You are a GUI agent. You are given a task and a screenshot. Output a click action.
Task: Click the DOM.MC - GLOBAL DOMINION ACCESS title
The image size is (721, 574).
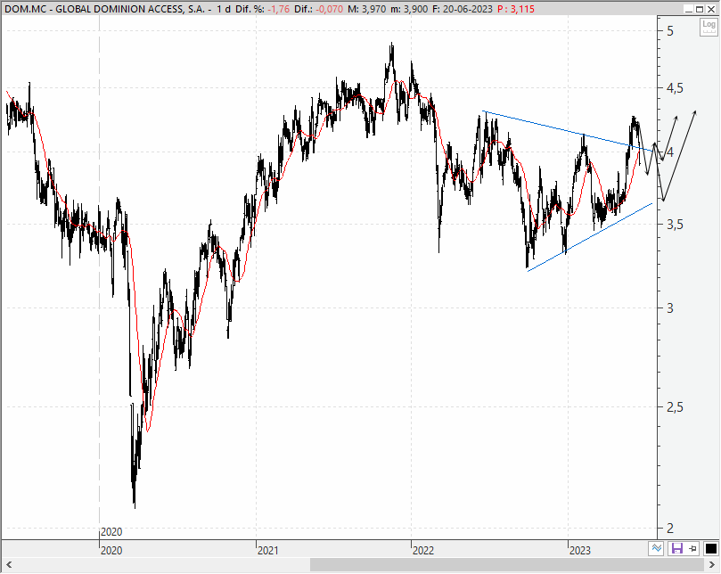[x=105, y=9]
